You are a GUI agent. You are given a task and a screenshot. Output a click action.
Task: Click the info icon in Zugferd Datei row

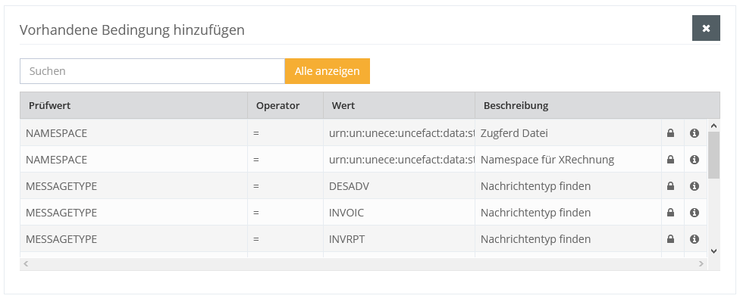[694, 133]
